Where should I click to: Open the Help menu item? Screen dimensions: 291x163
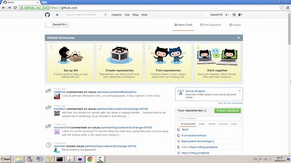click(x=144, y=15)
